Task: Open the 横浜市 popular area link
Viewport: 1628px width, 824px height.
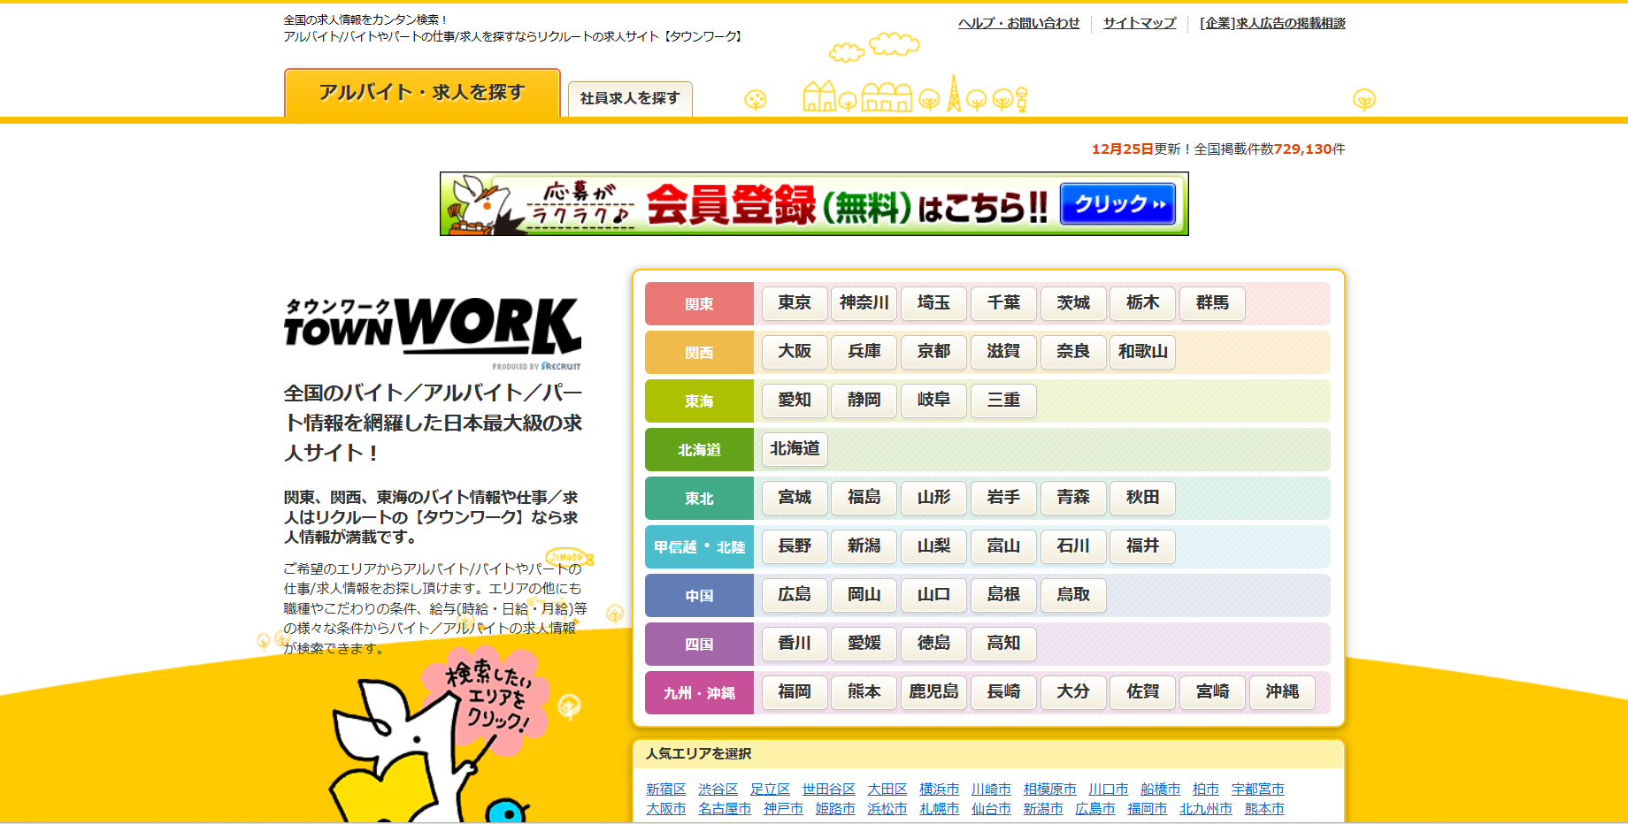Action: [x=940, y=789]
